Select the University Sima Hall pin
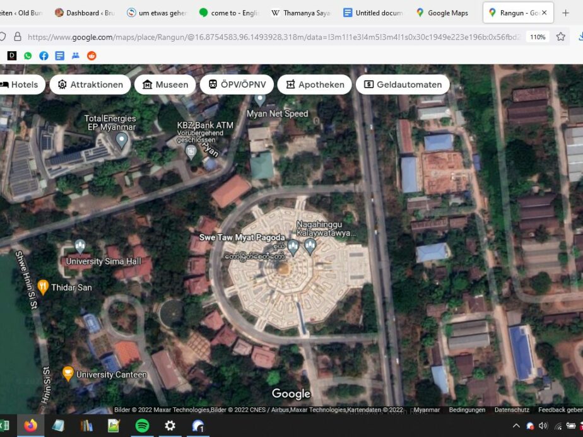Viewport: 583px width, 437px height. coord(79,247)
